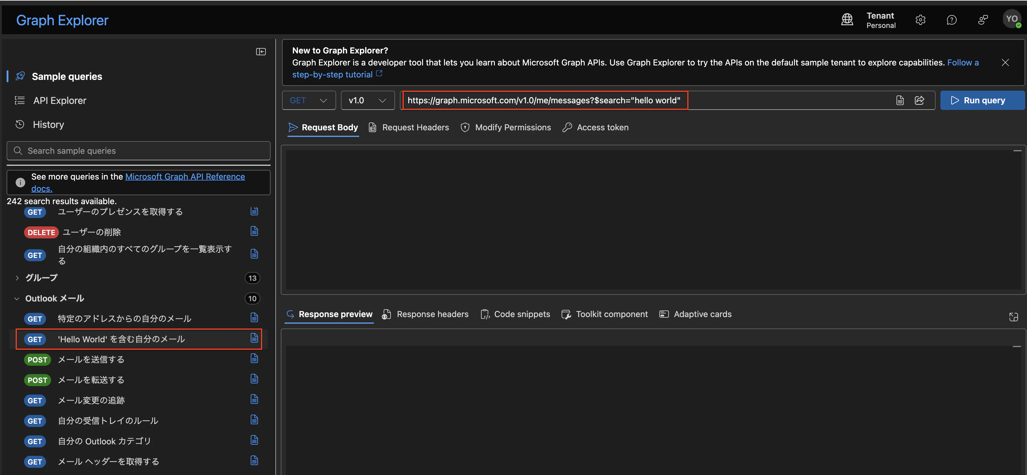Select the Response preview tab
The height and width of the screenshot is (475, 1027).
pos(329,314)
